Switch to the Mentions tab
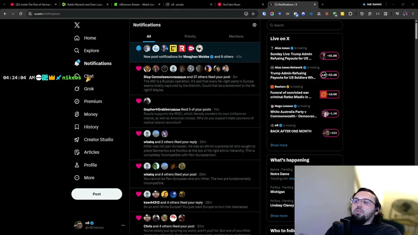Screen dimensions: 418x235 tap(236, 36)
